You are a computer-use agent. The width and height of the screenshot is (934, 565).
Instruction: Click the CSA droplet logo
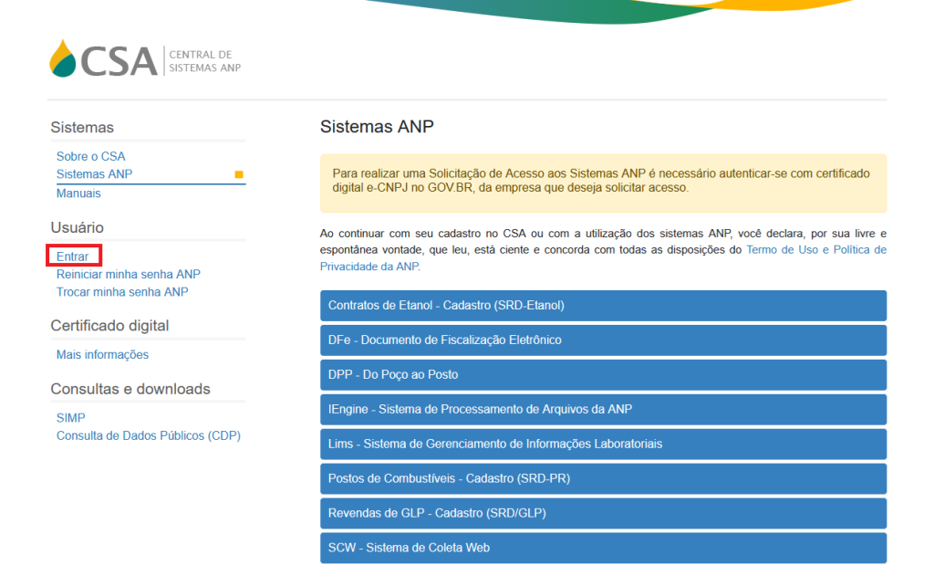point(64,58)
